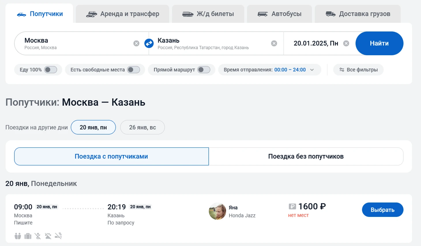Click the no children icon in the trip card
The width and height of the screenshot is (421, 246).
[x=38, y=236]
